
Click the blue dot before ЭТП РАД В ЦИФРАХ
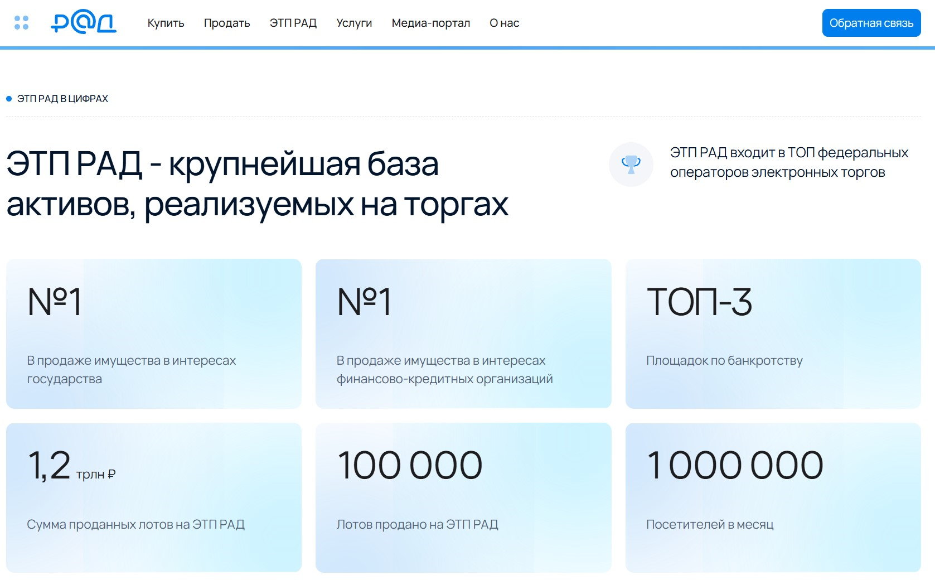point(9,99)
